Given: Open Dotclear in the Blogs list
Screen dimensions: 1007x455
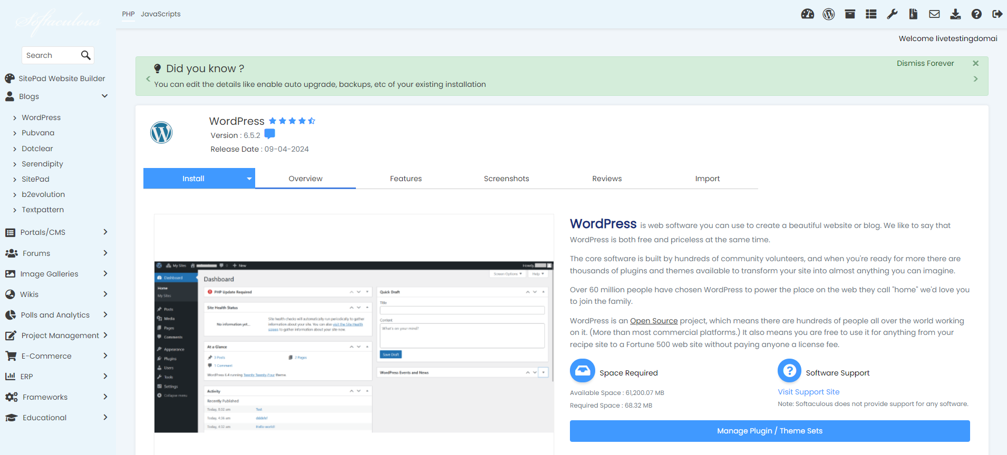Looking at the screenshot, I should tap(37, 149).
